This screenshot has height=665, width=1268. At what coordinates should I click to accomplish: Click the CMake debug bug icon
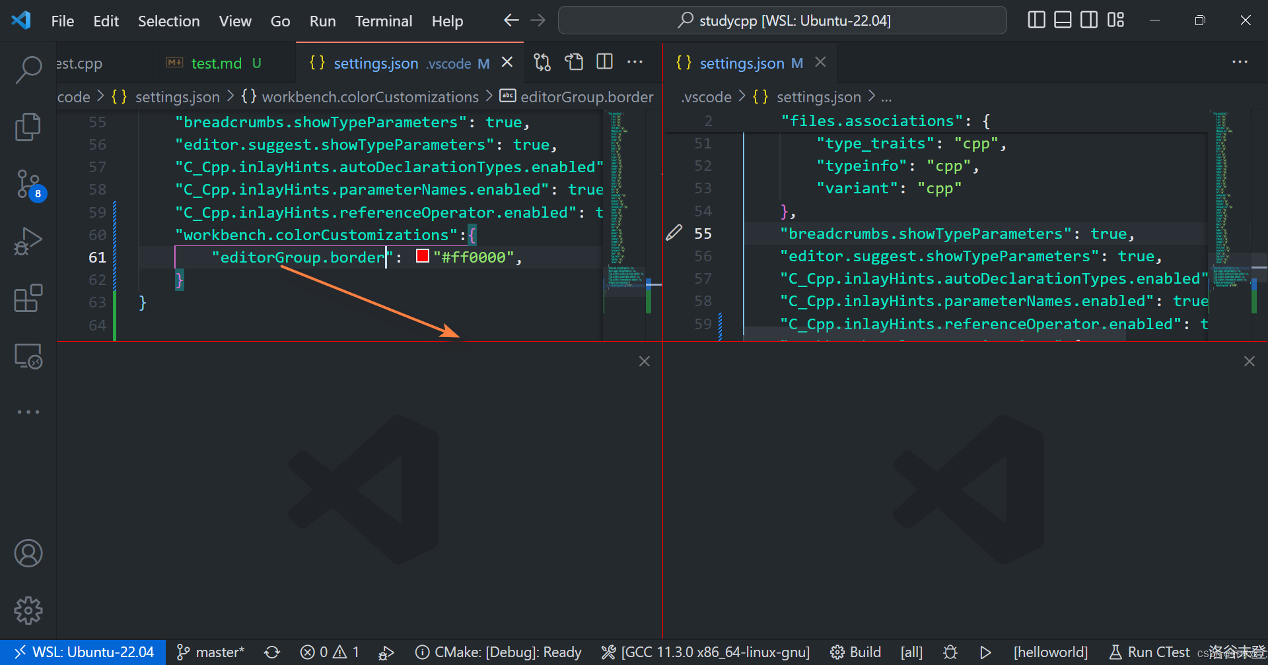point(950,652)
